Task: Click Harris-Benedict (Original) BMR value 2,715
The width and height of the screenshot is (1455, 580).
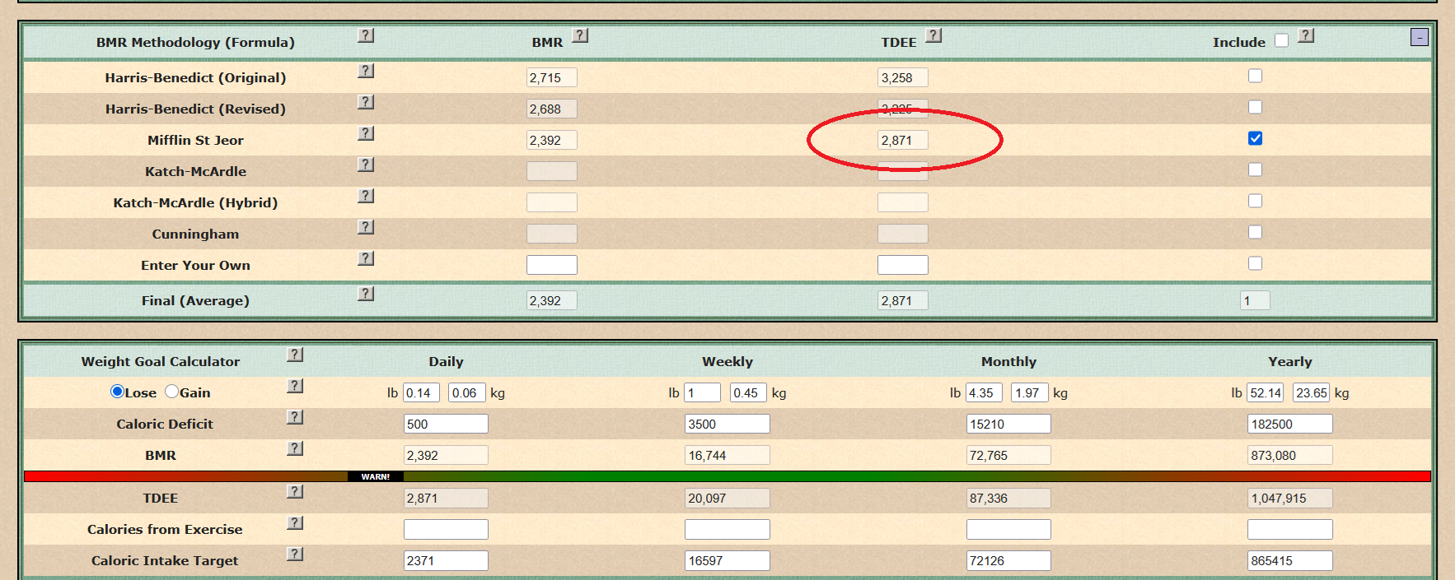Action: point(552,77)
